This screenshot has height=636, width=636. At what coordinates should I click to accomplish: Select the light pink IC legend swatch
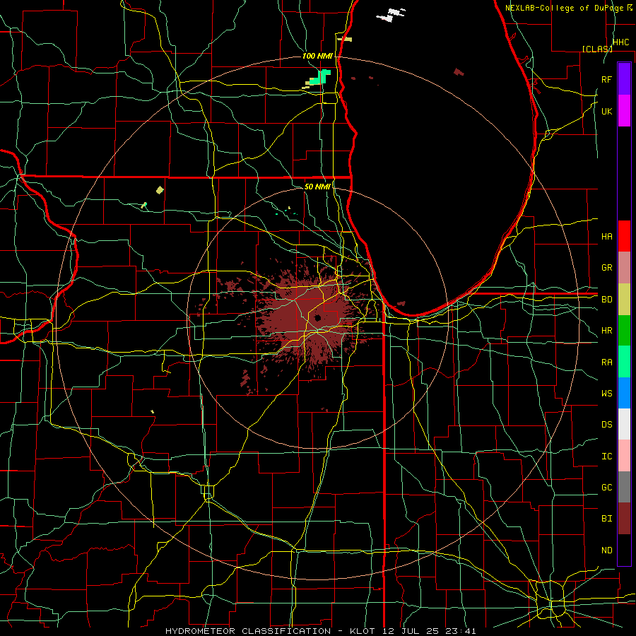pyautogui.click(x=624, y=456)
